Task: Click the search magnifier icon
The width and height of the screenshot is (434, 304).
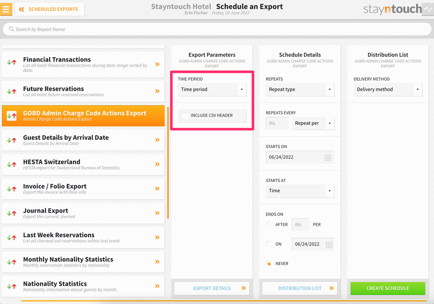Action: pyautogui.click(x=11, y=29)
